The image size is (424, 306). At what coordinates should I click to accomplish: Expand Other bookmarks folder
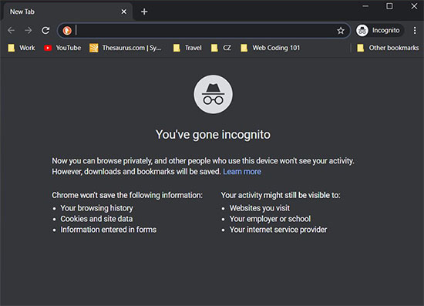click(x=388, y=48)
